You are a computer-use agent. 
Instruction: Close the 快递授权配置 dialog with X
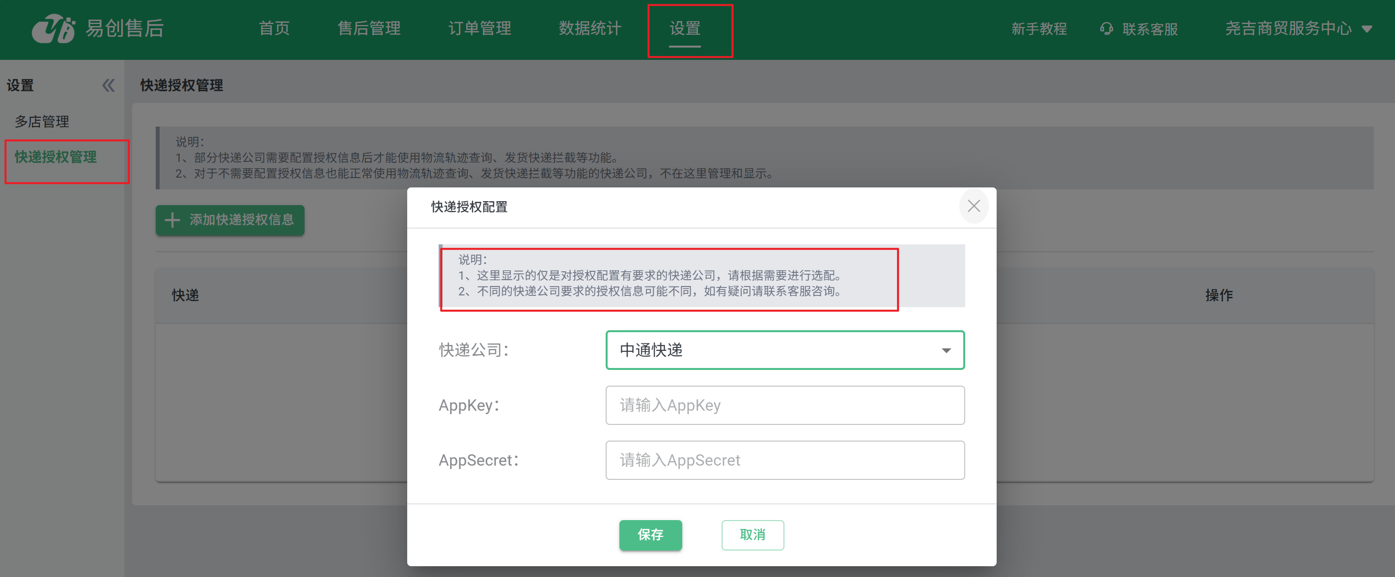pyautogui.click(x=973, y=206)
